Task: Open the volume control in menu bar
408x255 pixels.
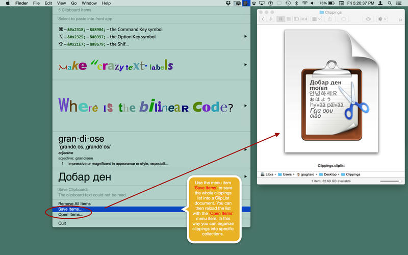Action: click(x=313, y=3)
